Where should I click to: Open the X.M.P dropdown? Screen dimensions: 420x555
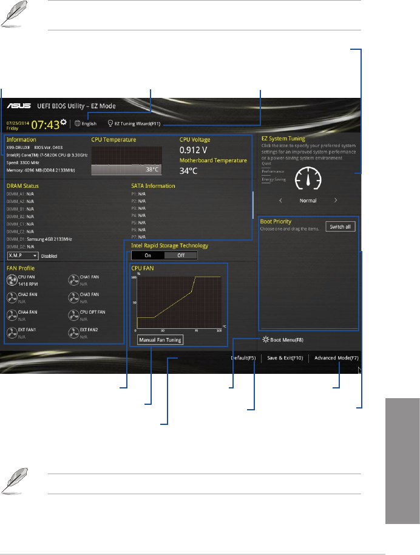coord(22,255)
